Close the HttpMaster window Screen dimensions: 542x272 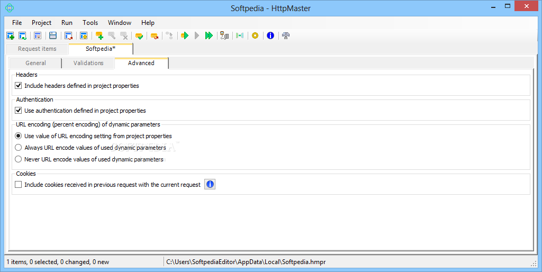click(x=527, y=6)
